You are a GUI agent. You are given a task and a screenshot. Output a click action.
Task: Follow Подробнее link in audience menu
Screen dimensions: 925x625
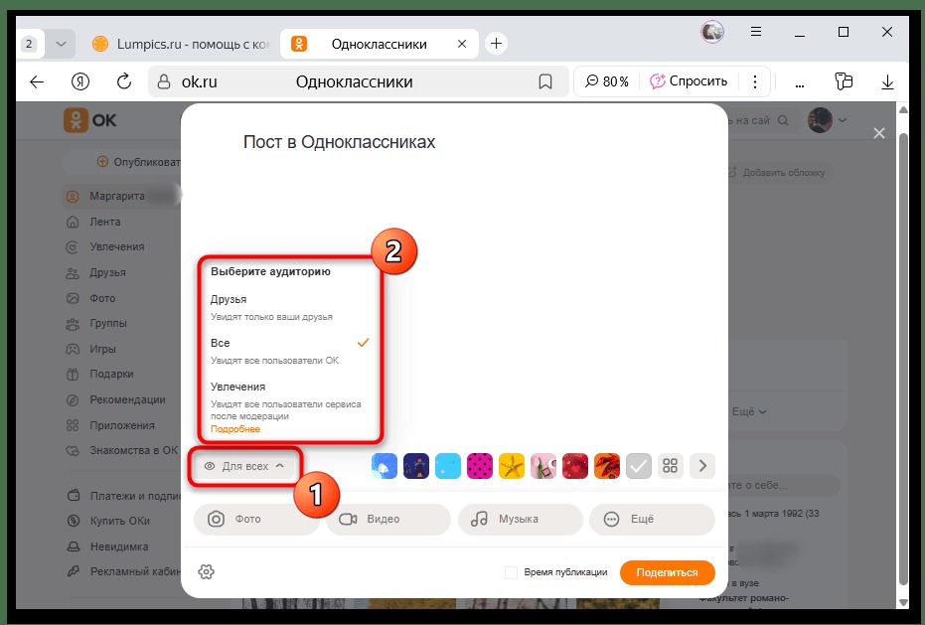click(x=235, y=429)
